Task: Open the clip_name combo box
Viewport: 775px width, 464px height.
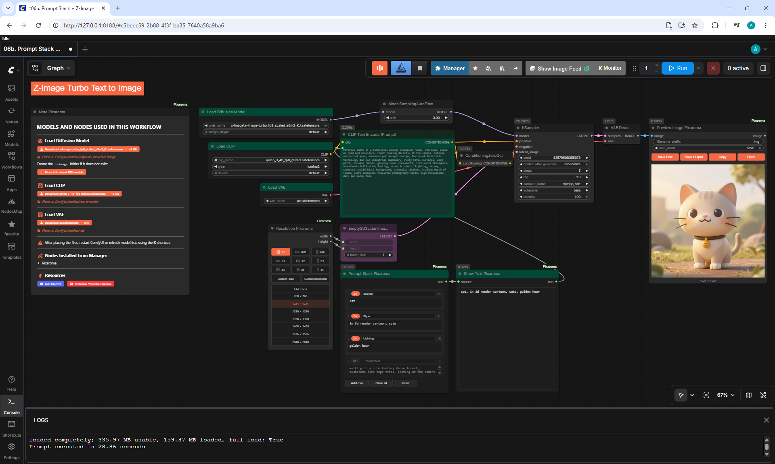Action: 271,160
